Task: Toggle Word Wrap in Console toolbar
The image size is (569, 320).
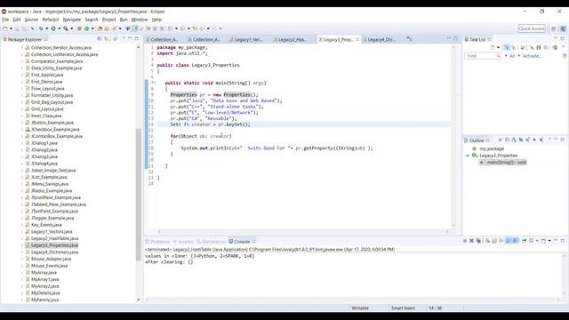Action: (501, 241)
